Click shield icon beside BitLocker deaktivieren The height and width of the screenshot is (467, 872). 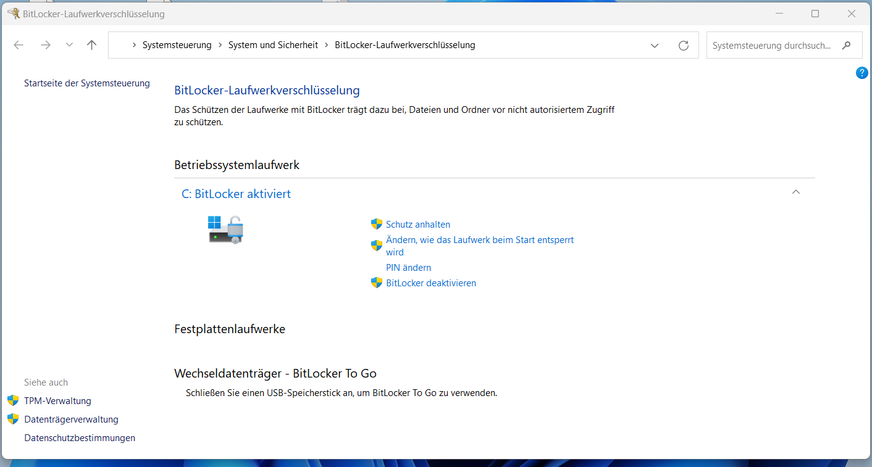[377, 283]
